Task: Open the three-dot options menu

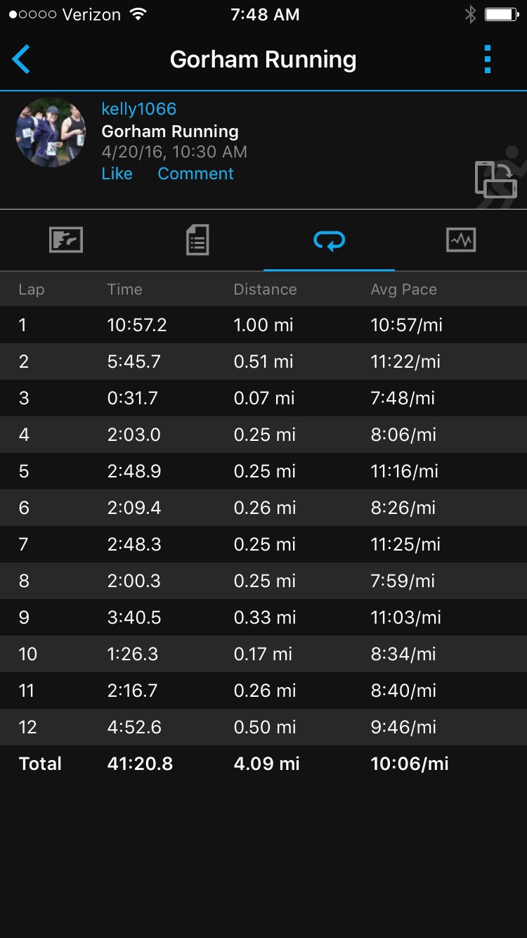Action: [488, 60]
